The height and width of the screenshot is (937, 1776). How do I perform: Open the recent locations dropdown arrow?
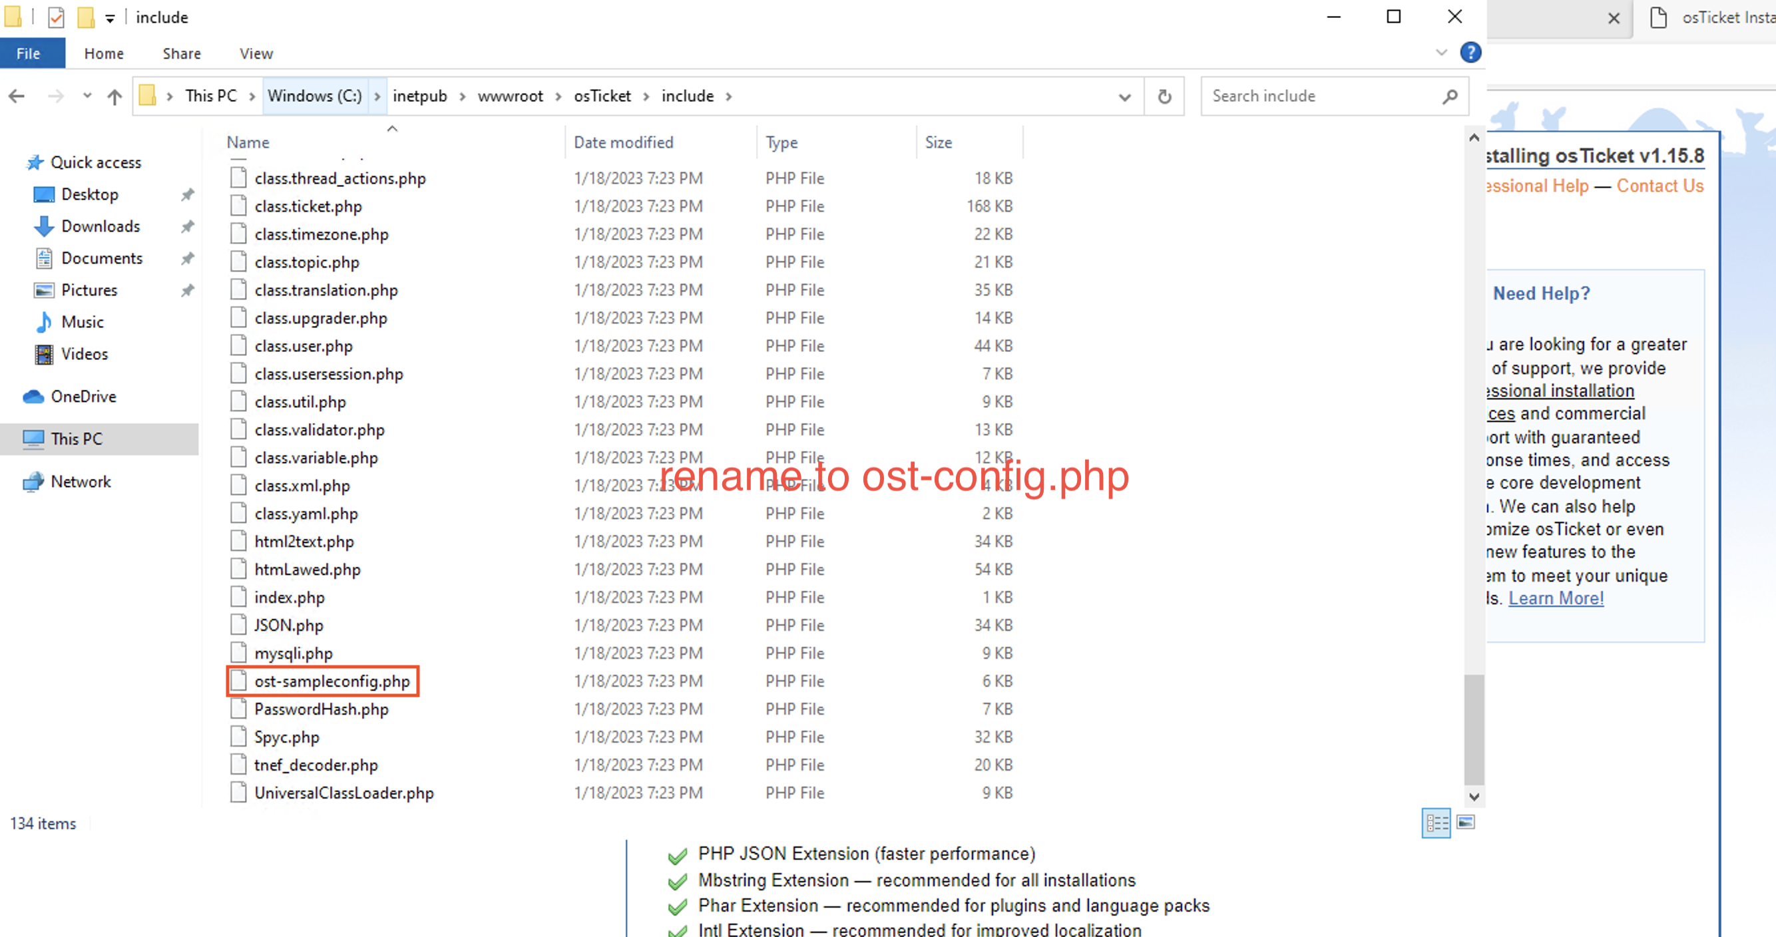(x=86, y=96)
